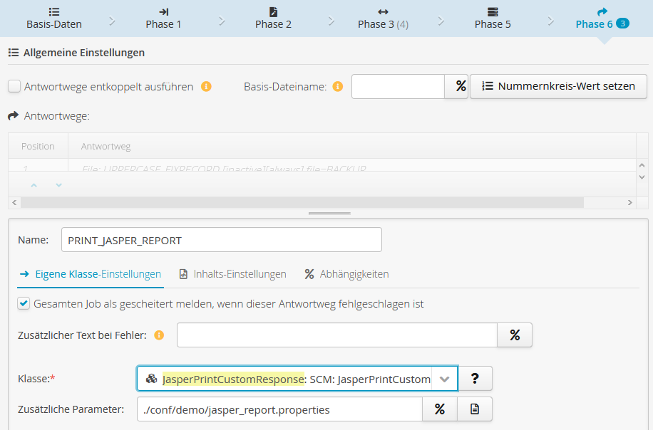Enable Antwortwege entkoppelt ausführen checkbox
The image size is (653, 430).
click(14, 87)
